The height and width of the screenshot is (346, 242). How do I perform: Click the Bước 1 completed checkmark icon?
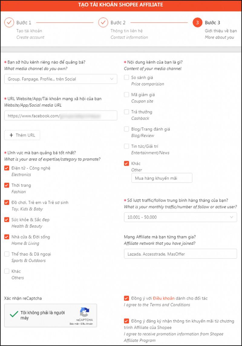[9, 22]
